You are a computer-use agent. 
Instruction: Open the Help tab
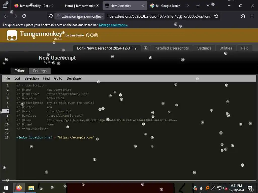244,48
